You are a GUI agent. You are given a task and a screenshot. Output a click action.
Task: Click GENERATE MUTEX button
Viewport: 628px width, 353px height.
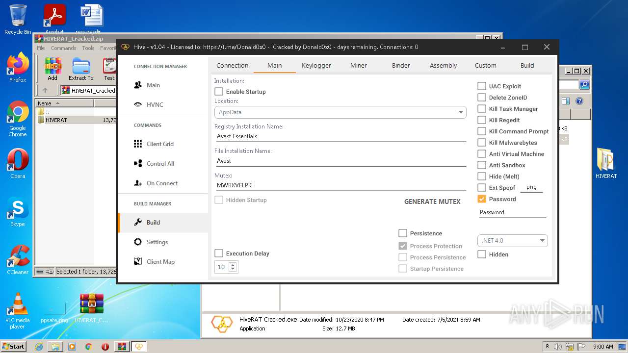432,202
